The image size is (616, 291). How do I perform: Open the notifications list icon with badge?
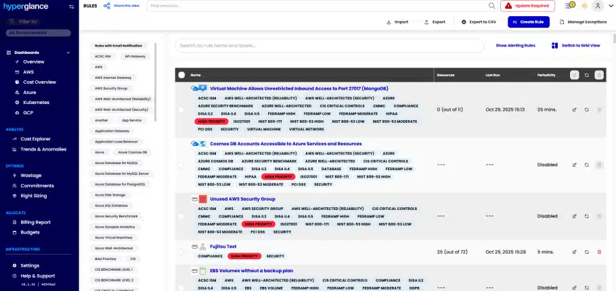(x=569, y=5)
